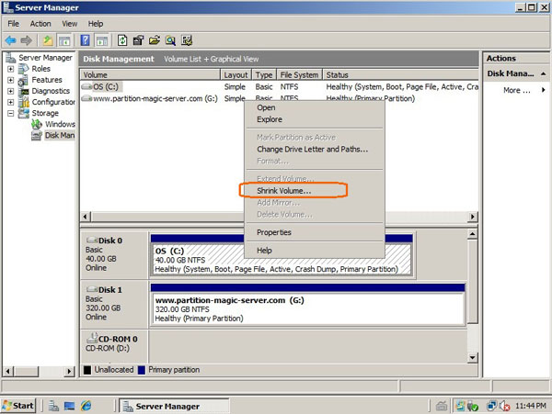Expand the Diagnostics tree node
552x414 pixels.
pos(10,91)
